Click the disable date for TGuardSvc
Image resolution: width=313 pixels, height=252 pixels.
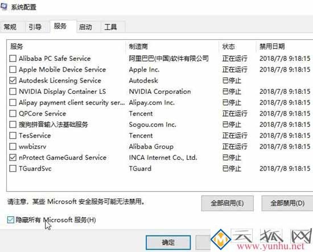[x=285, y=168]
